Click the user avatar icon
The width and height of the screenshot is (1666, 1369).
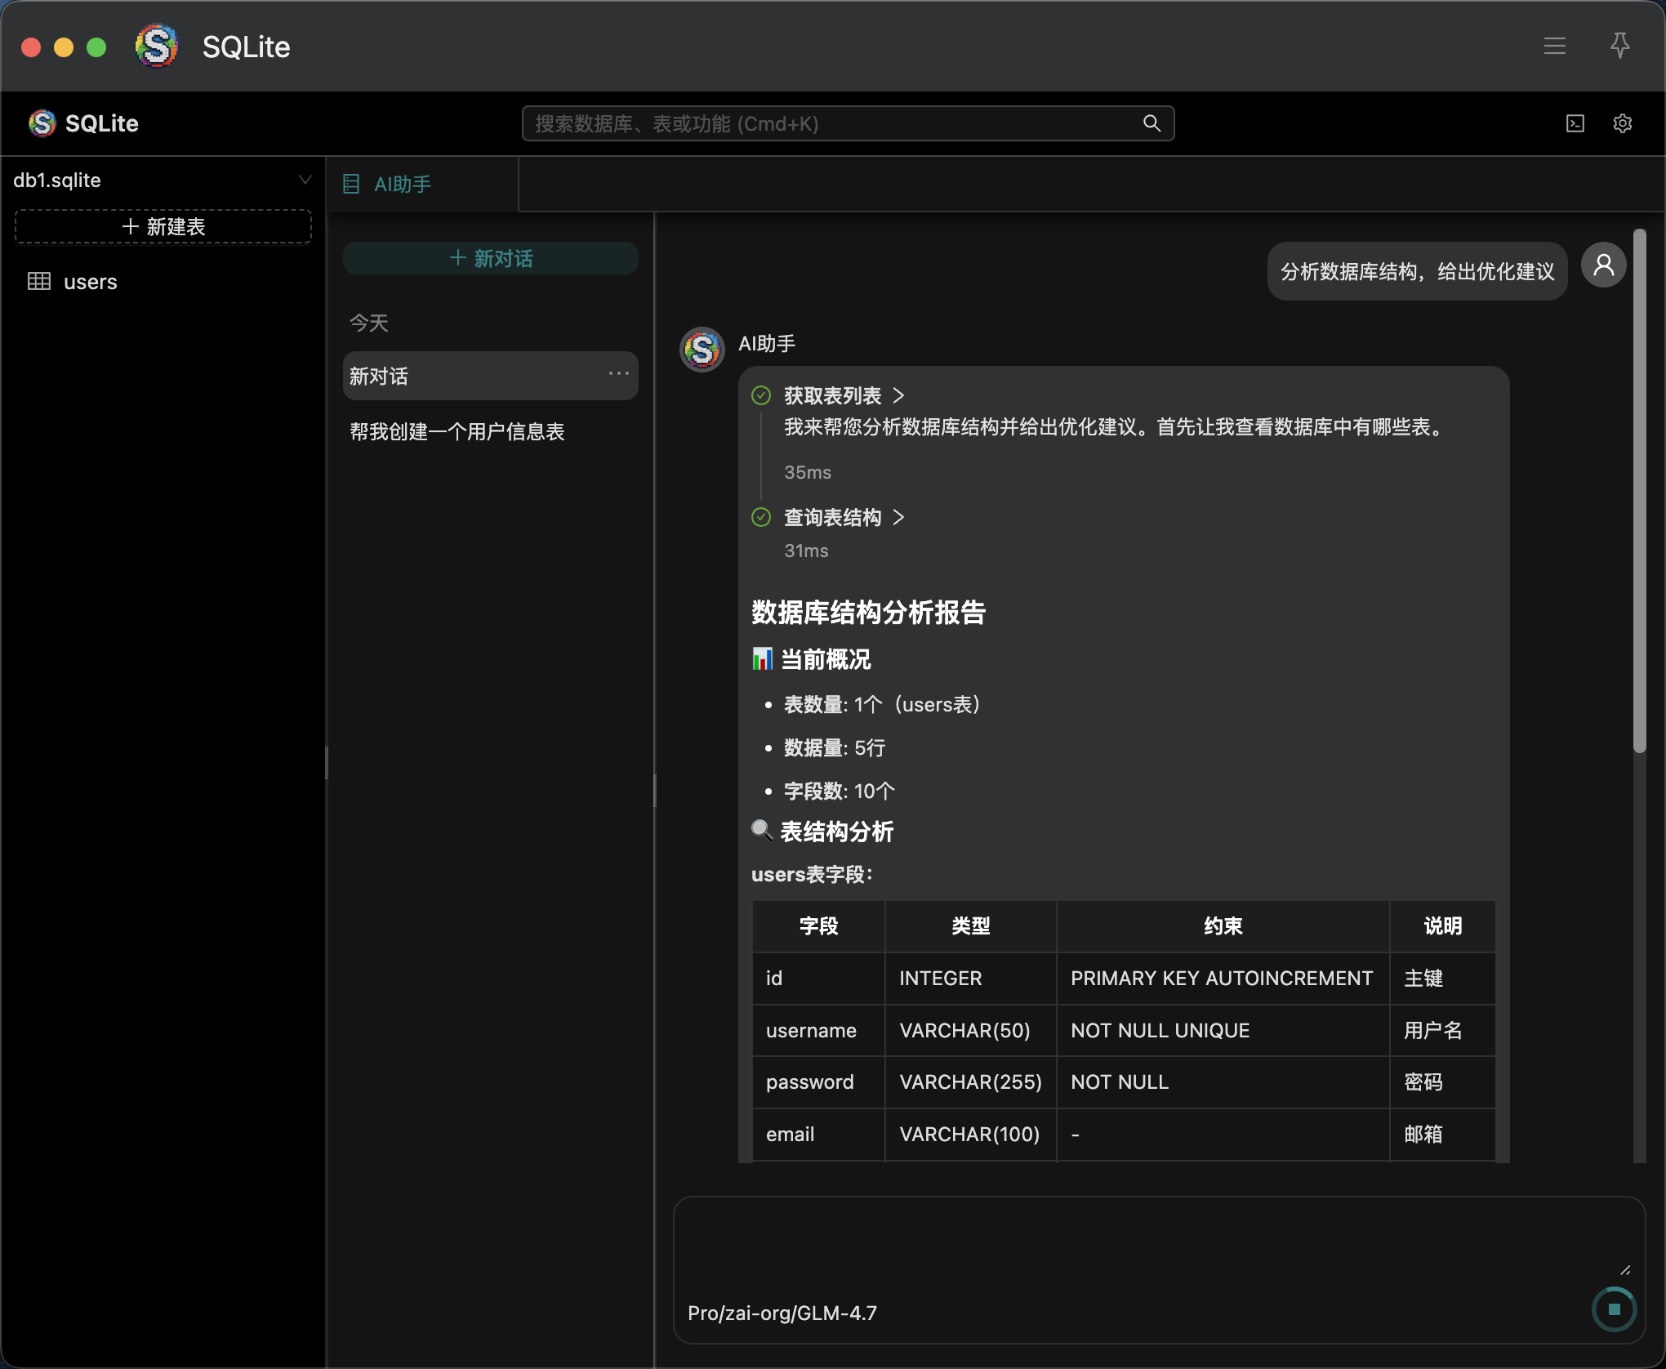point(1603,265)
